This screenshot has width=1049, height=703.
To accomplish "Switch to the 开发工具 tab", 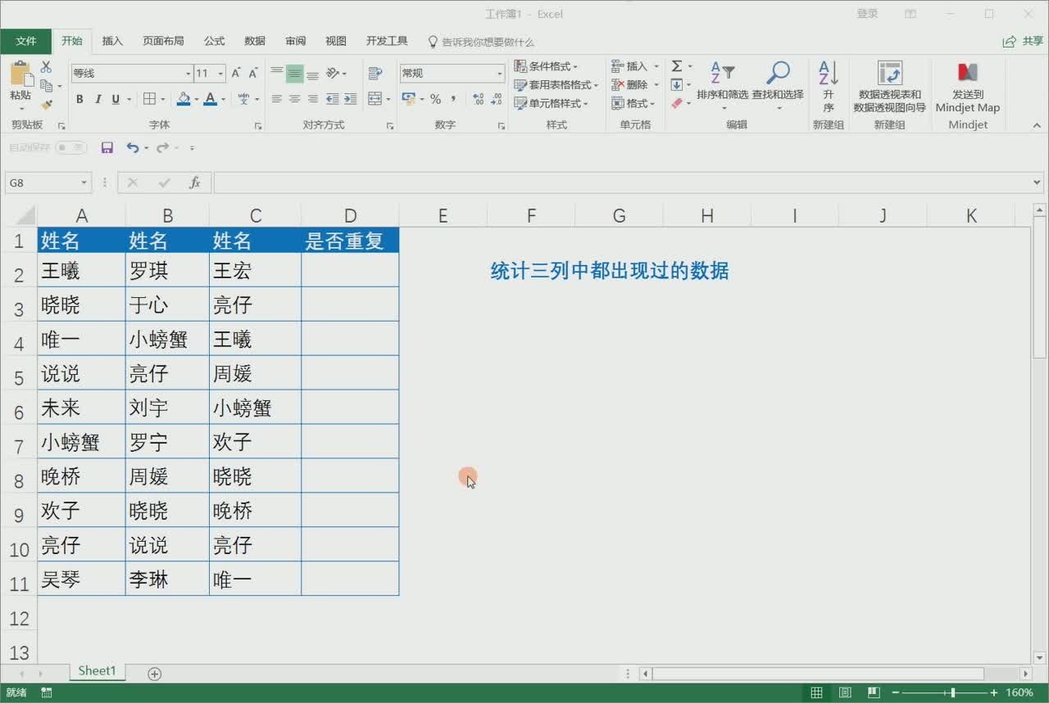I will (387, 41).
